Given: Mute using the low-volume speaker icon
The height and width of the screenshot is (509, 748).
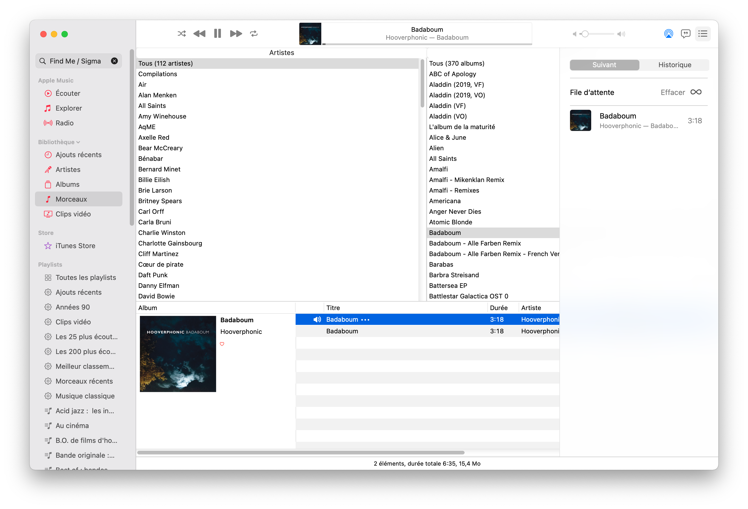Looking at the screenshot, I should click(x=575, y=34).
